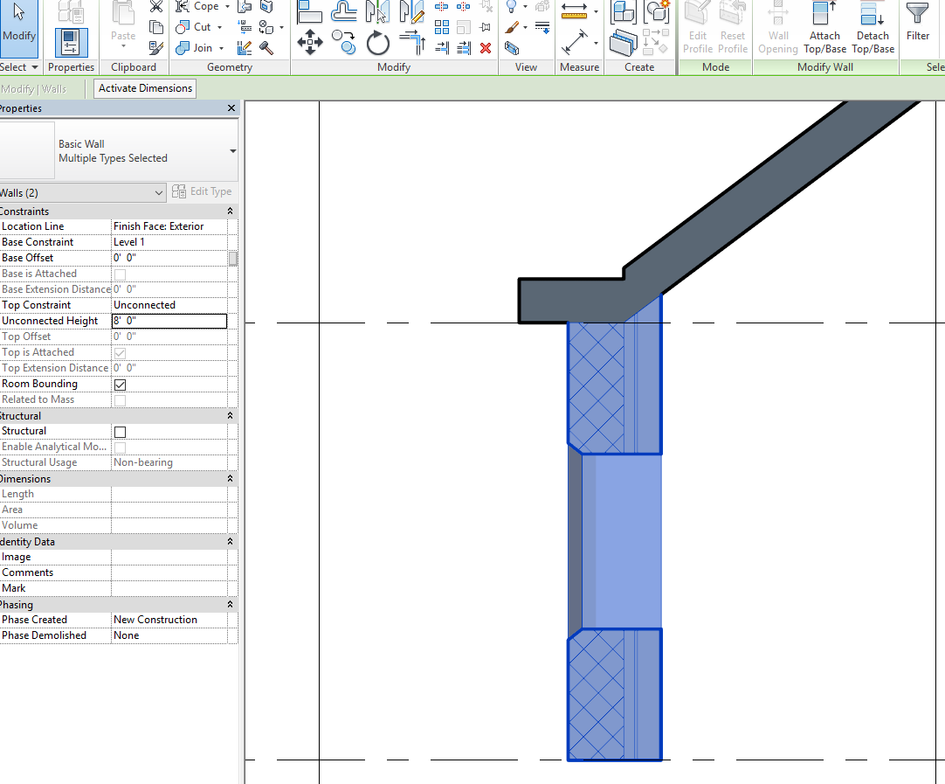Expand the Cut tool dropdown arrow
Viewport: 945px width, 784px height.
coord(220,27)
